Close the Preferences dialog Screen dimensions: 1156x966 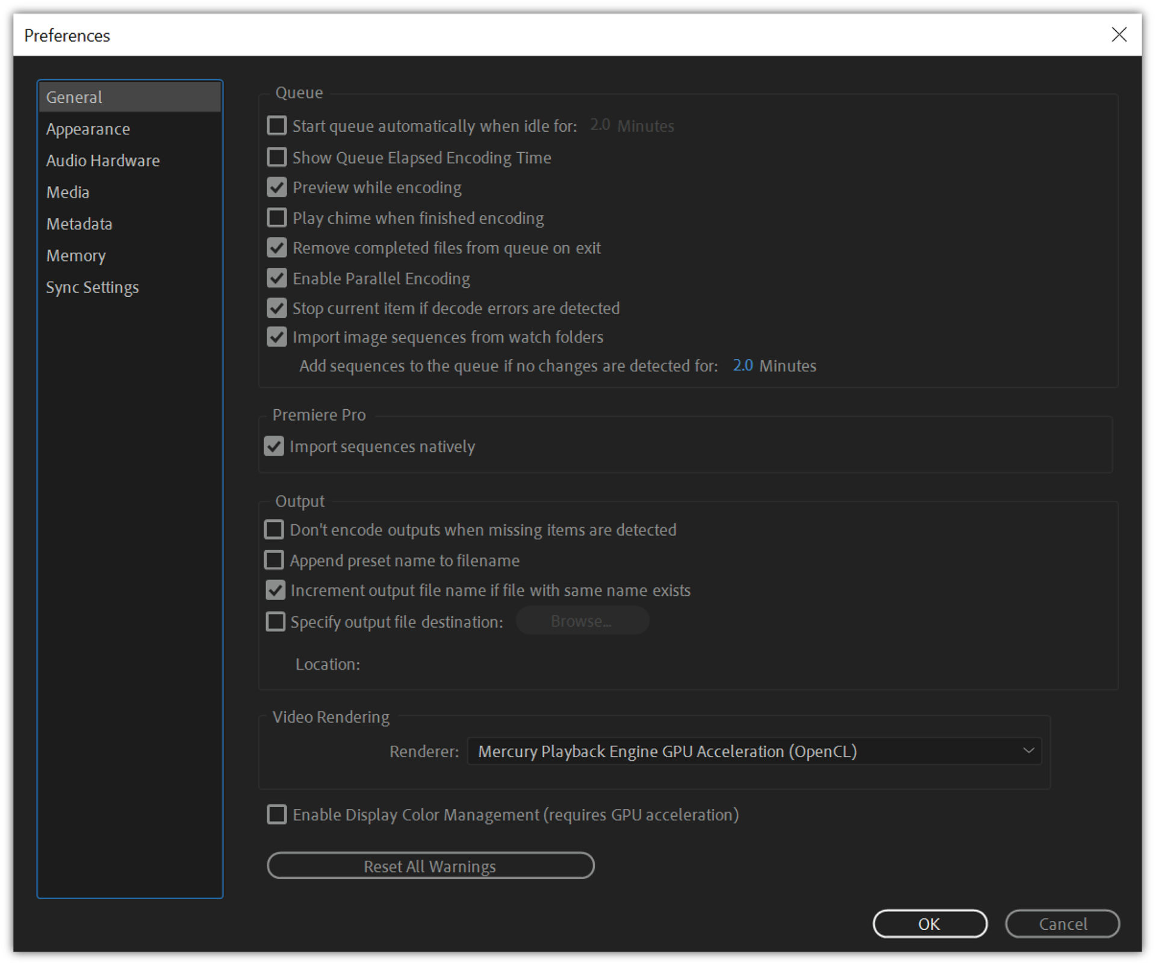point(1118,34)
